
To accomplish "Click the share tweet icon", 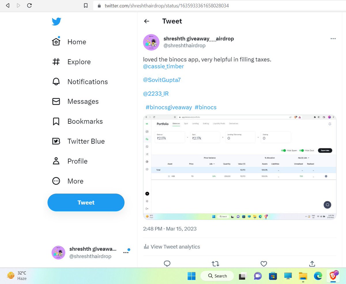I will 312,264.
